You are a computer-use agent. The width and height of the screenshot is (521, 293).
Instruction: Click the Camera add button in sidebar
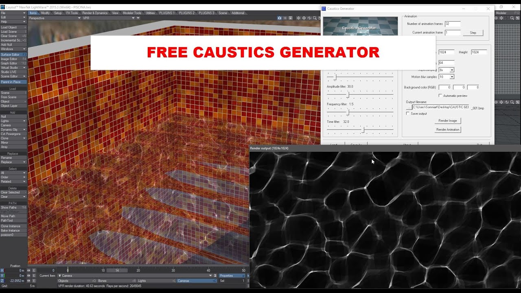13,125
